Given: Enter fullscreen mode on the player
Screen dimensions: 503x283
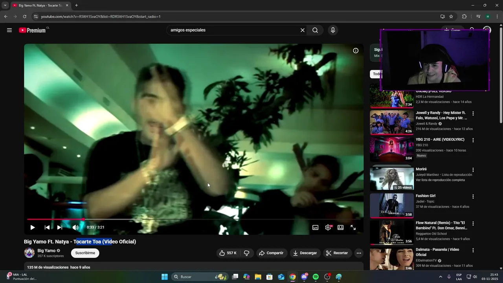Looking at the screenshot, I should coord(353,227).
